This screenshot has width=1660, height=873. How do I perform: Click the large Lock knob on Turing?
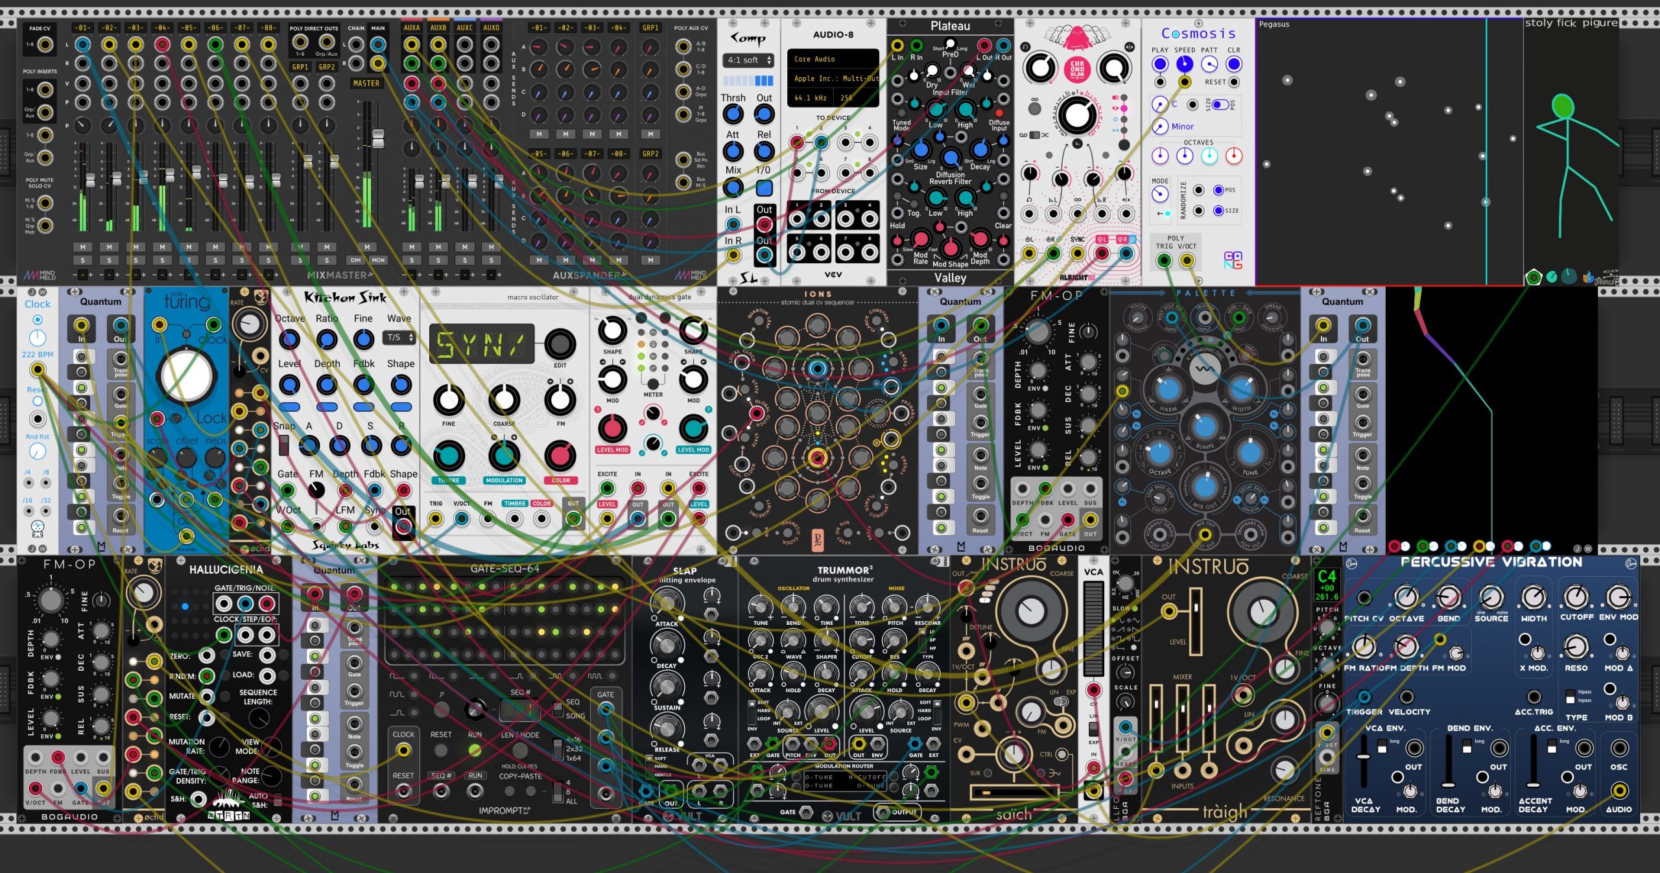click(x=187, y=377)
